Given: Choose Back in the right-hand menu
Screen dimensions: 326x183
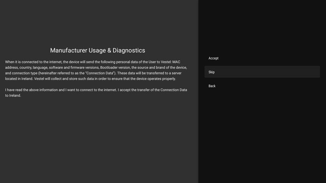Looking at the screenshot, I should [x=212, y=86].
